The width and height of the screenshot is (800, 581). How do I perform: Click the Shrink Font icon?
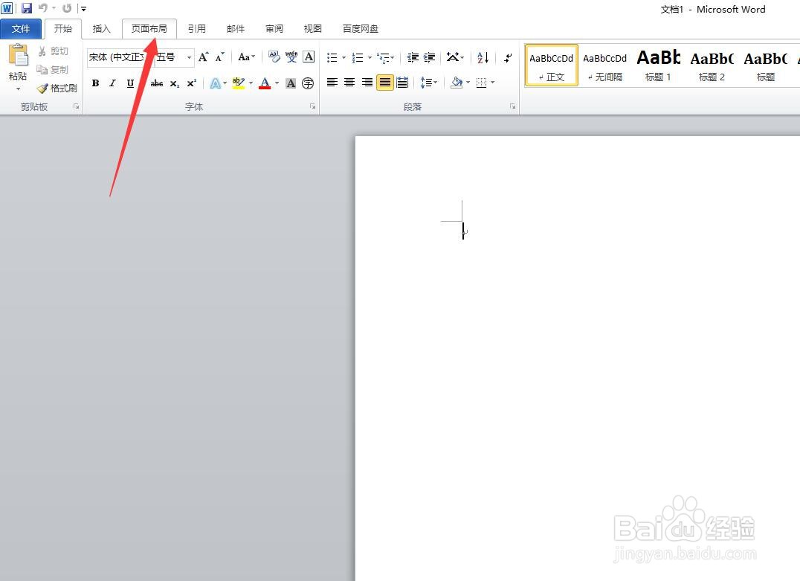(x=219, y=57)
